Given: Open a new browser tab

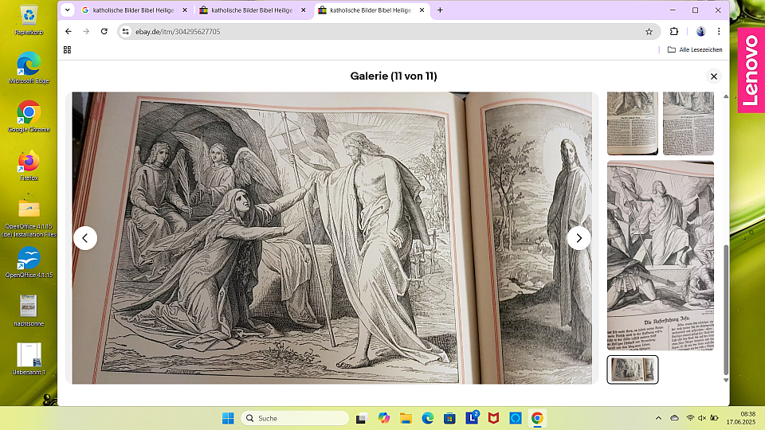Looking at the screenshot, I should [x=440, y=10].
